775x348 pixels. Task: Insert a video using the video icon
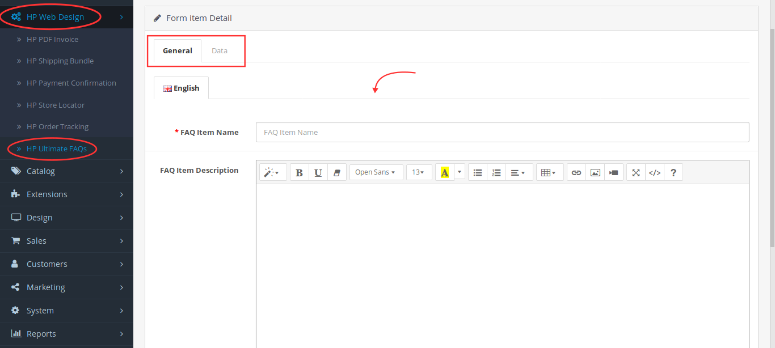[x=614, y=172]
